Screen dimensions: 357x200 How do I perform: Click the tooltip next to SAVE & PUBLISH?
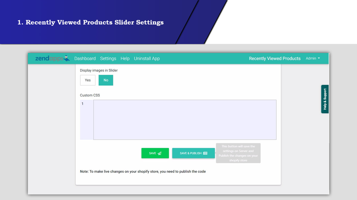(238, 153)
